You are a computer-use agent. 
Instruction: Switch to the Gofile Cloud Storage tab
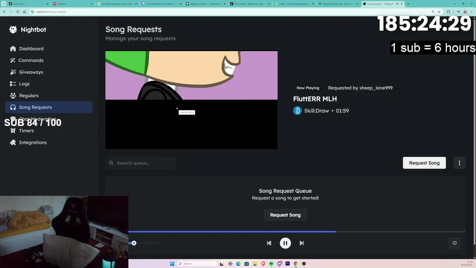pyautogui.click(x=295, y=4)
